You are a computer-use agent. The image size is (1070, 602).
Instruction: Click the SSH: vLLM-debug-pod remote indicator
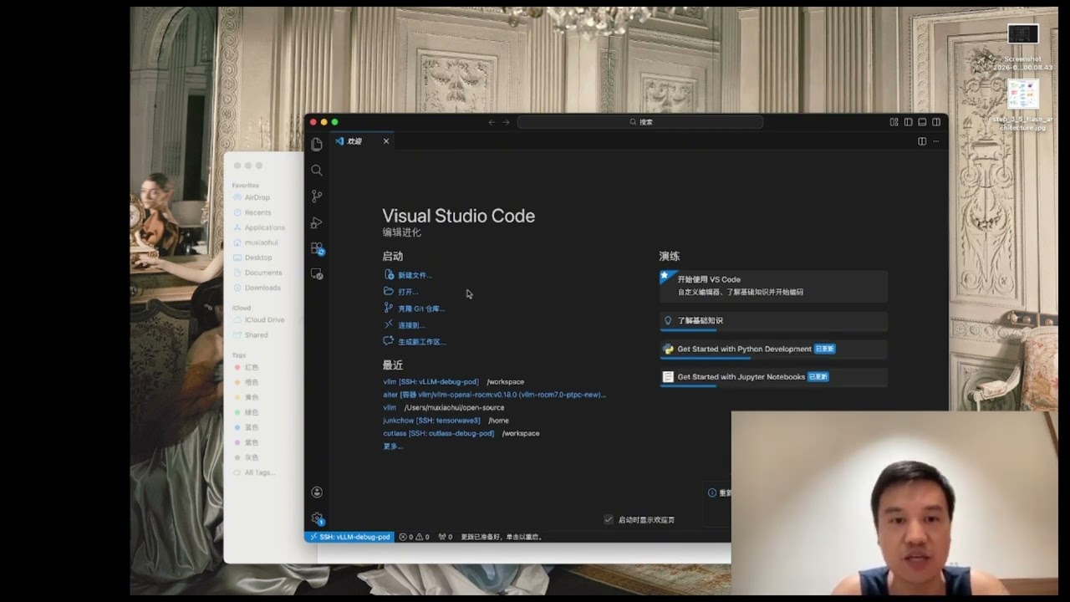tap(349, 537)
